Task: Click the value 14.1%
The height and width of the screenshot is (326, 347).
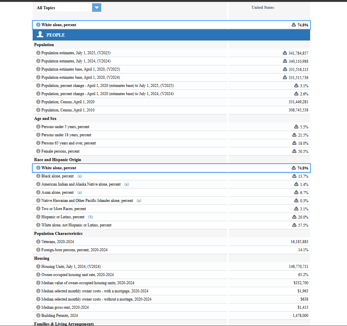Action: [303, 250]
